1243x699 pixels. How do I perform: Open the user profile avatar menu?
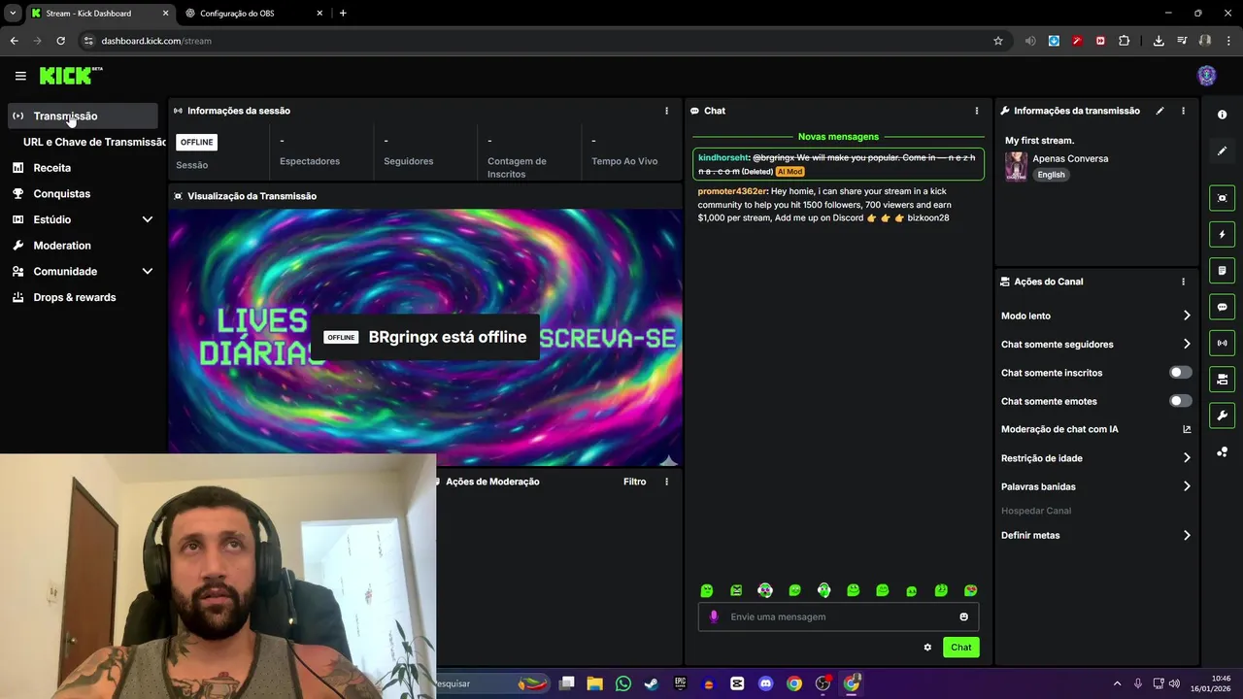(x=1207, y=76)
